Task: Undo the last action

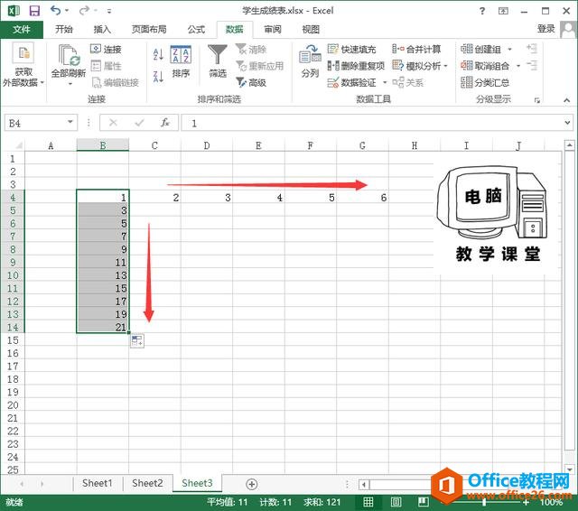Action: [x=55, y=10]
